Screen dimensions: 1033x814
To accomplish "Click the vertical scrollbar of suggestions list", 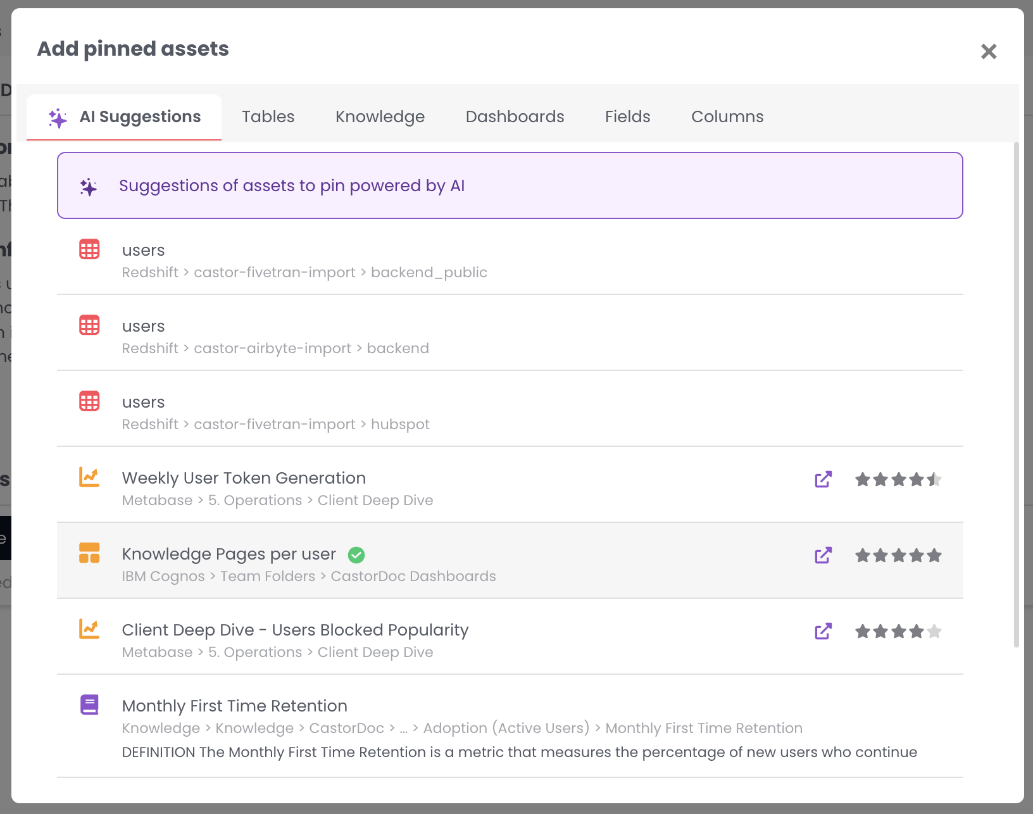I will [x=1017, y=392].
